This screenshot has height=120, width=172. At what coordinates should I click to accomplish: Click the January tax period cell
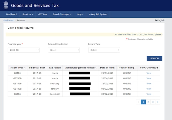pyautogui.click(x=55, y=89)
